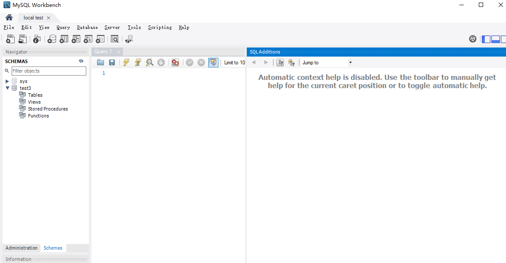
Task: Toggle auto-commit mode button
Action: [213, 62]
